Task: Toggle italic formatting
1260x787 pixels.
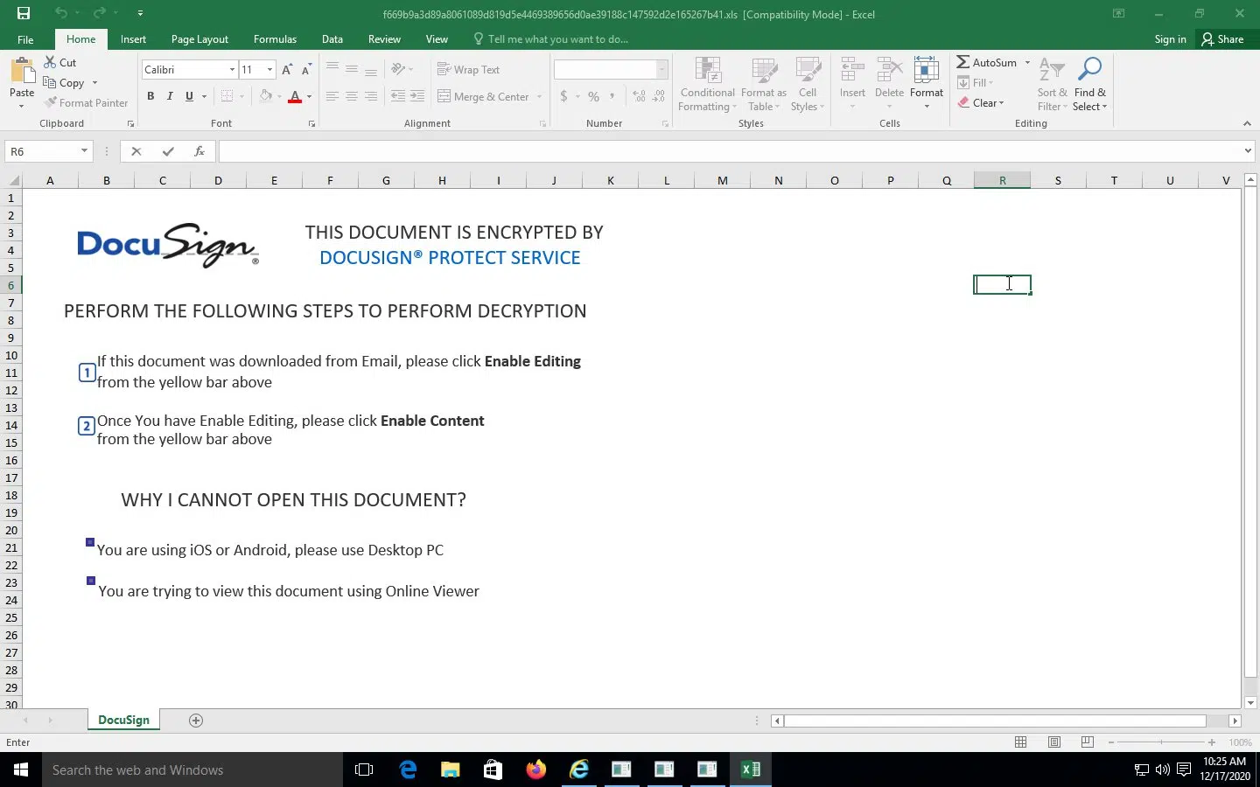Action: (170, 96)
